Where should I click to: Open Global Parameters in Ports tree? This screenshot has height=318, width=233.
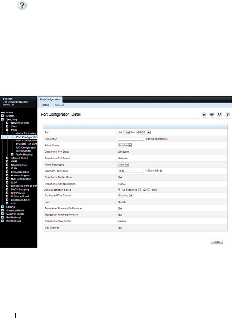[x=26, y=133]
